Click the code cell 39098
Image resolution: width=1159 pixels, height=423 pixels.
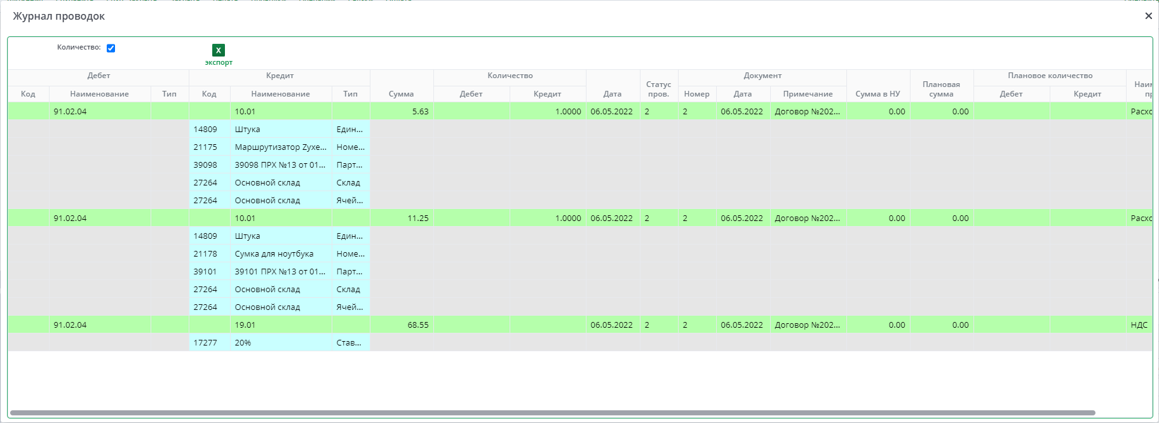(210, 164)
